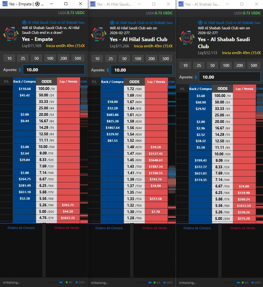Open the Ordens de Compra list in Al Shabab window
The width and height of the screenshot is (263, 287).
click(197, 228)
